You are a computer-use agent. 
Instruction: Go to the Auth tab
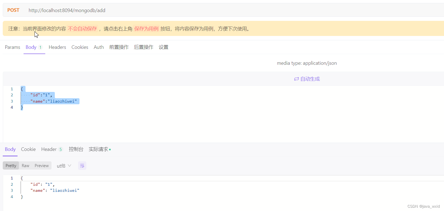pyautogui.click(x=99, y=47)
